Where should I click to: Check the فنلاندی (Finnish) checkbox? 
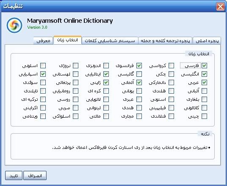[x=171, y=116]
